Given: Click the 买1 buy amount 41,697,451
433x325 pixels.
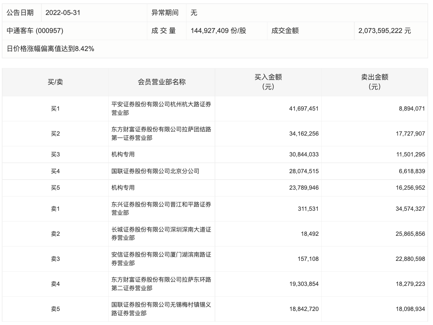Looking at the screenshot, I should point(303,108).
